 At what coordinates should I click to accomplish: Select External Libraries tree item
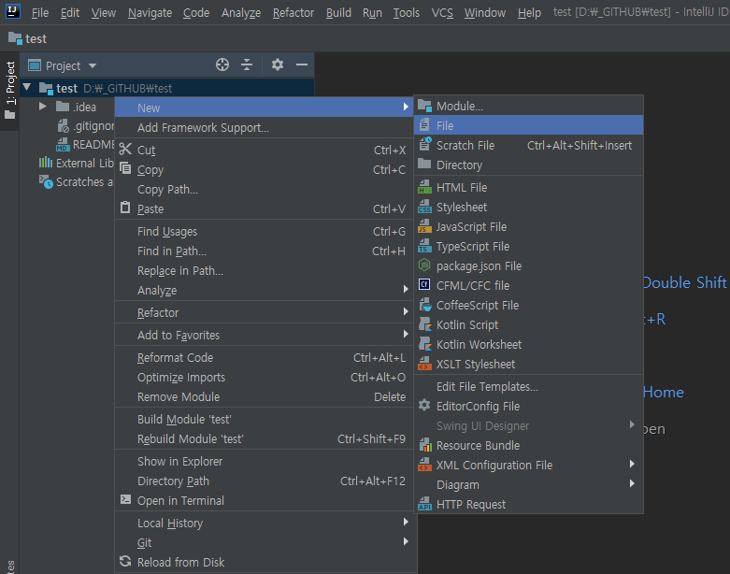tap(77, 163)
